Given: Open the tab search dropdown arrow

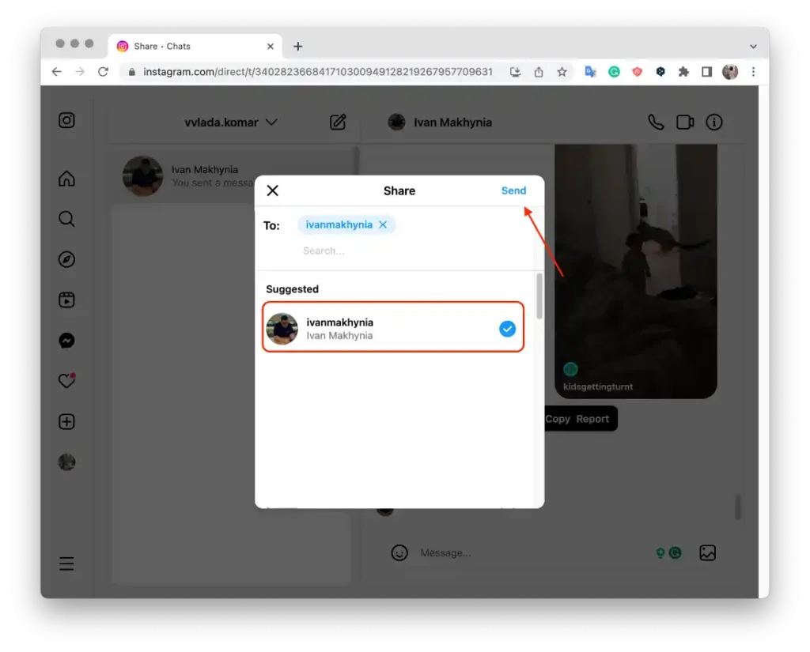Looking at the screenshot, I should tap(753, 47).
